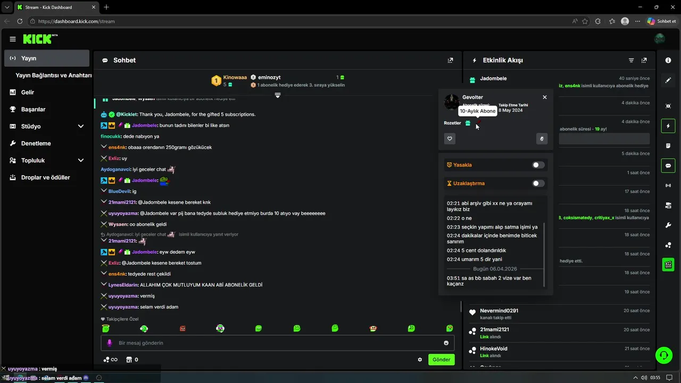Viewport: 681px width, 383px height.
Task: Open the browser tab list dropdown
Action: pos(6,7)
